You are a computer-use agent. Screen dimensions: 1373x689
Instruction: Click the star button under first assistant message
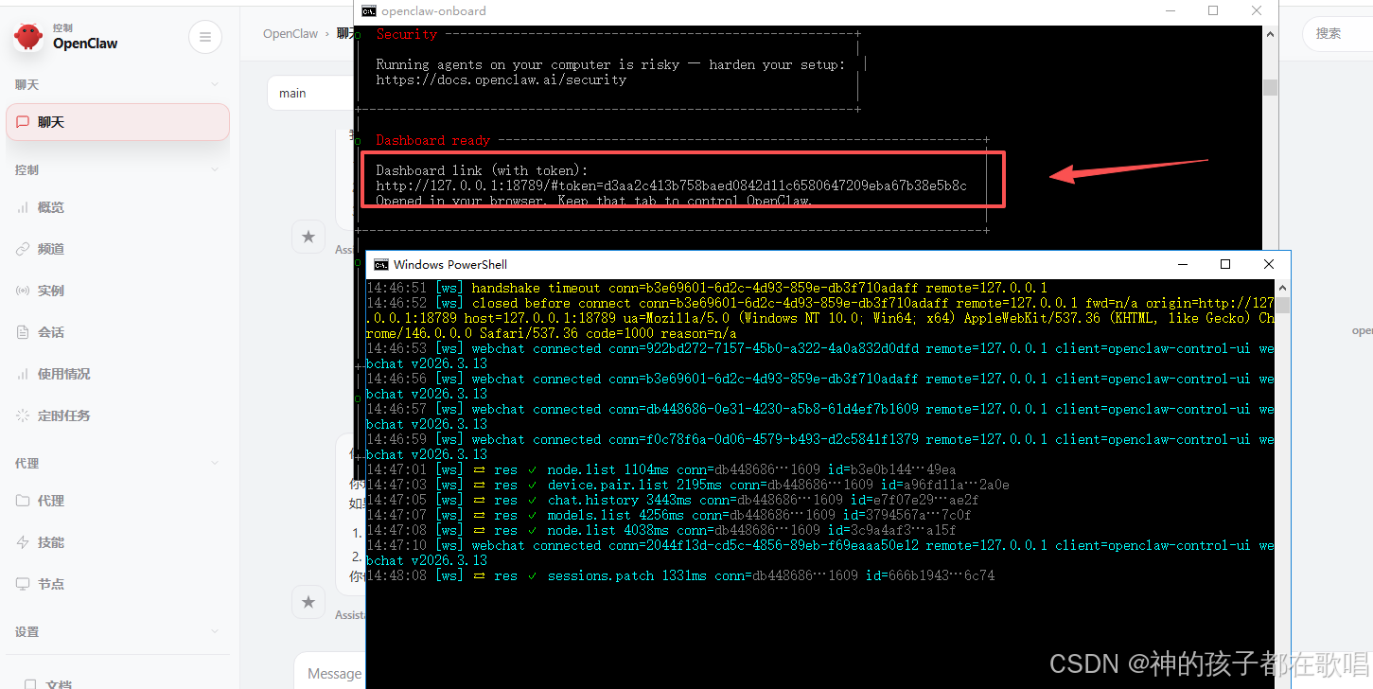click(x=308, y=237)
